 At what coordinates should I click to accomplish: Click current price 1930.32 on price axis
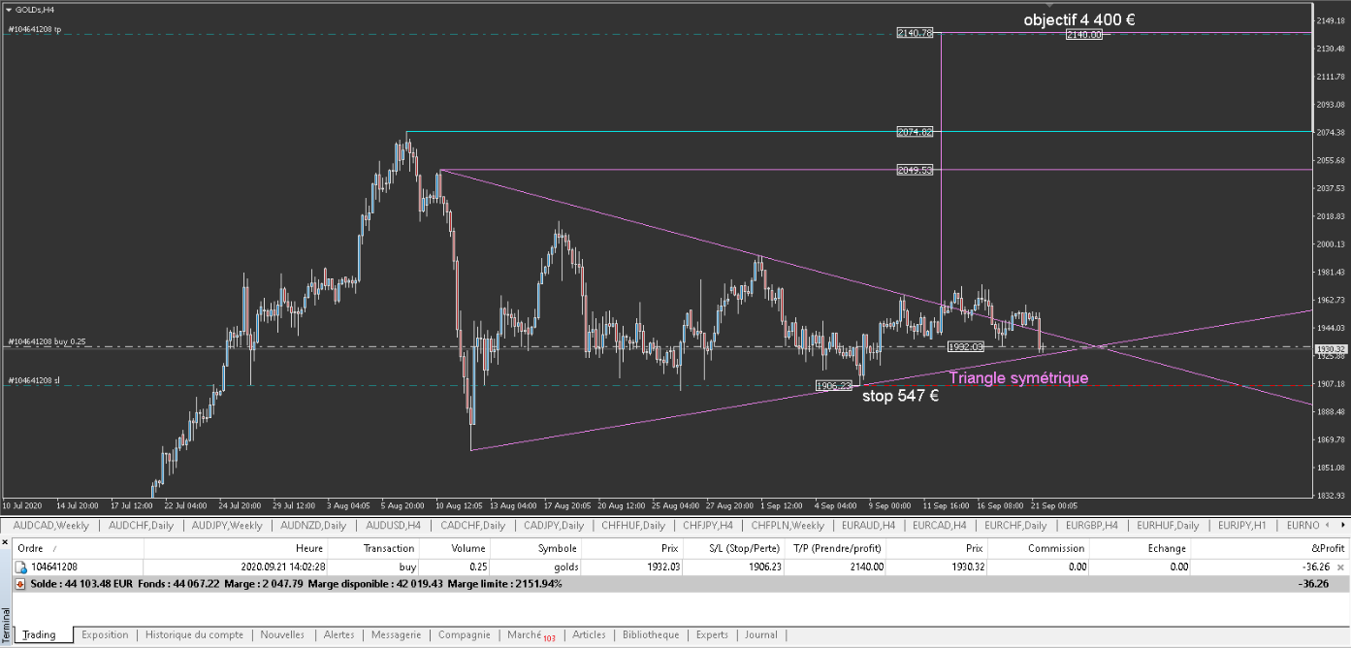(1331, 348)
